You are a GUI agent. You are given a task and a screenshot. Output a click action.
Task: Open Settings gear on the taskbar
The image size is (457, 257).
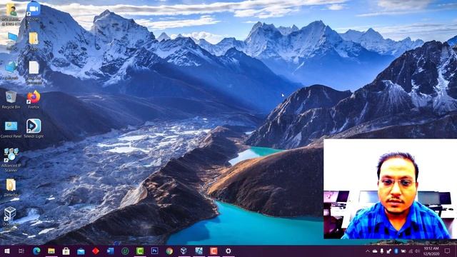point(228,251)
